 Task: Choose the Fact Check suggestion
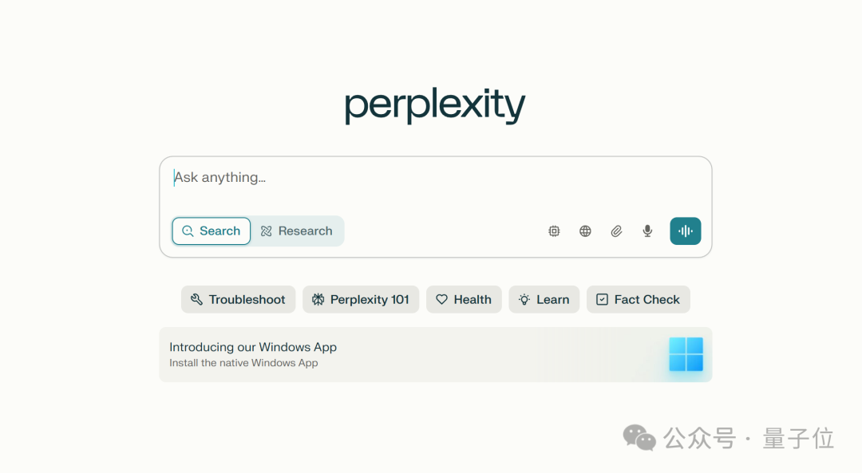click(x=639, y=299)
